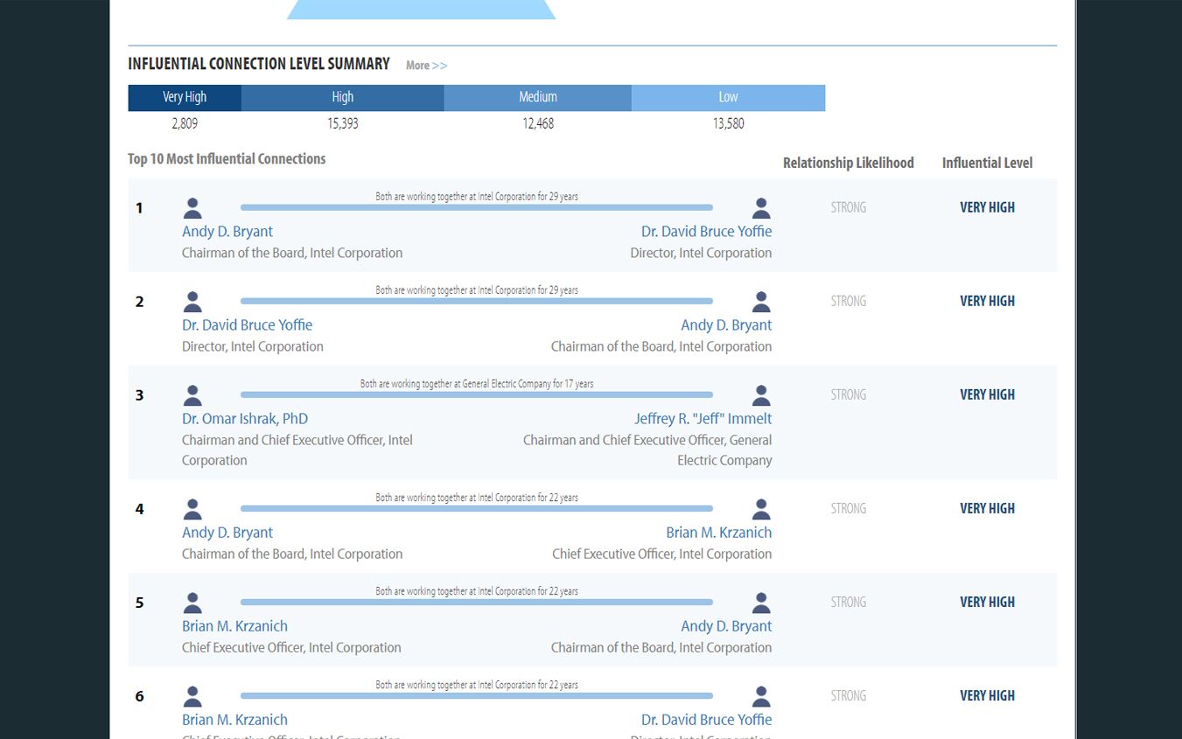The height and width of the screenshot is (739, 1182).
Task: Click Dr. David Bruce Yoffie person icon in row 1
Action: (x=761, y=208)
